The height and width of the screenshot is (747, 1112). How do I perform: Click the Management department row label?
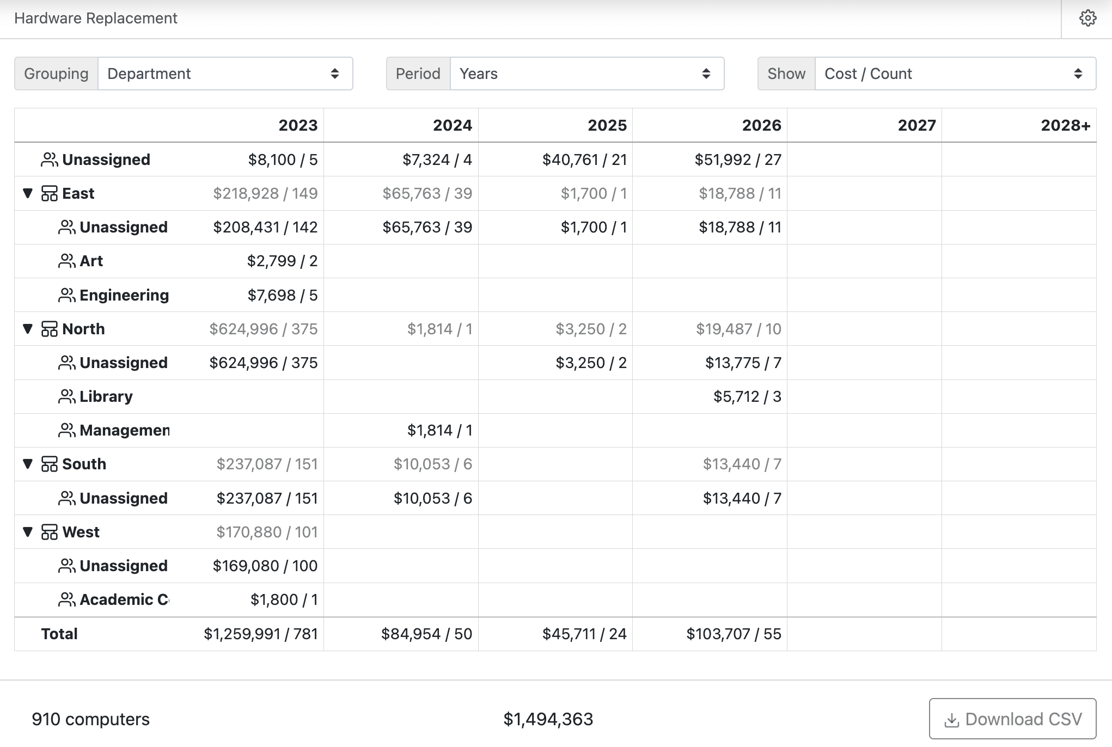[x=124, y=430]
